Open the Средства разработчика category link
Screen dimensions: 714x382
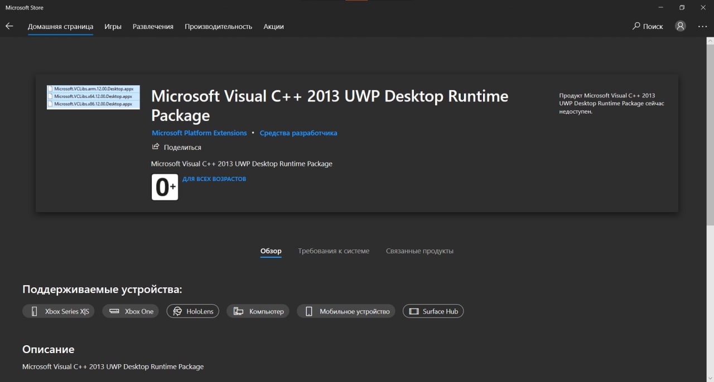[298, 133]
